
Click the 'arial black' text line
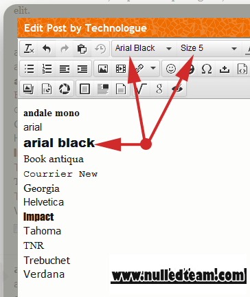point(59,143)
